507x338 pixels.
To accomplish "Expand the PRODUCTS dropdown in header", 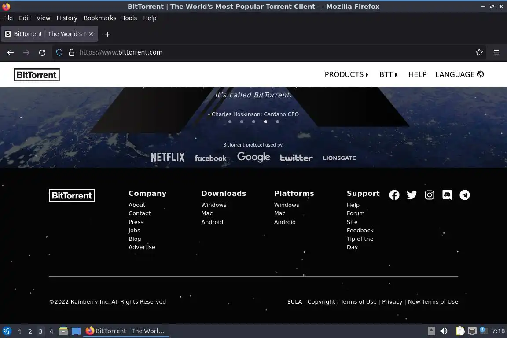I will (x=346, y=74).
